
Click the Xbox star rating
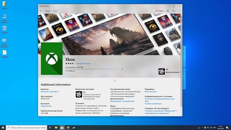[x=70, y=64]
